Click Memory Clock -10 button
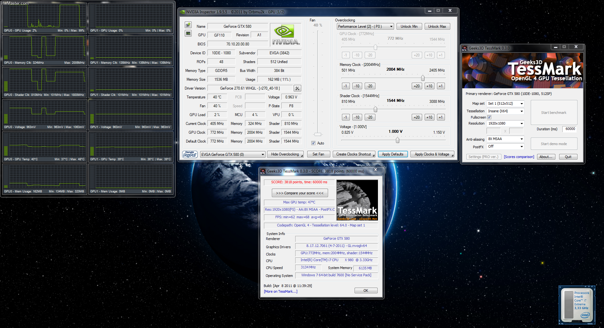Image resolution: width=604 pixels, height=328 pixels. (357, 86)
